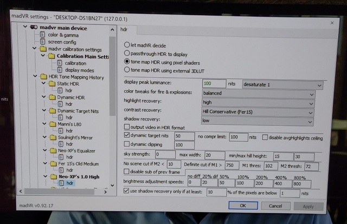Select passthrough HDR to display option
347x224 pixels.
pyautogui.click(x=127, y=54)
